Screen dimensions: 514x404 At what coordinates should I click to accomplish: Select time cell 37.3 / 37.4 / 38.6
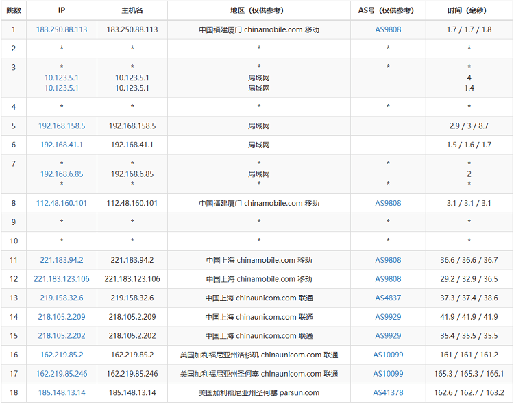(469, 298)
